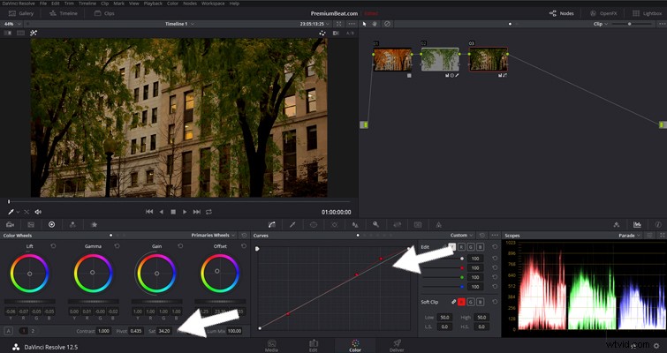Toggle audio mute below the viewer

[38, 212]
